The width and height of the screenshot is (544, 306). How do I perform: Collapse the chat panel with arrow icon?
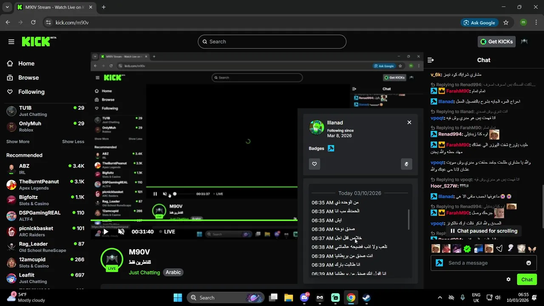point(431,60)
